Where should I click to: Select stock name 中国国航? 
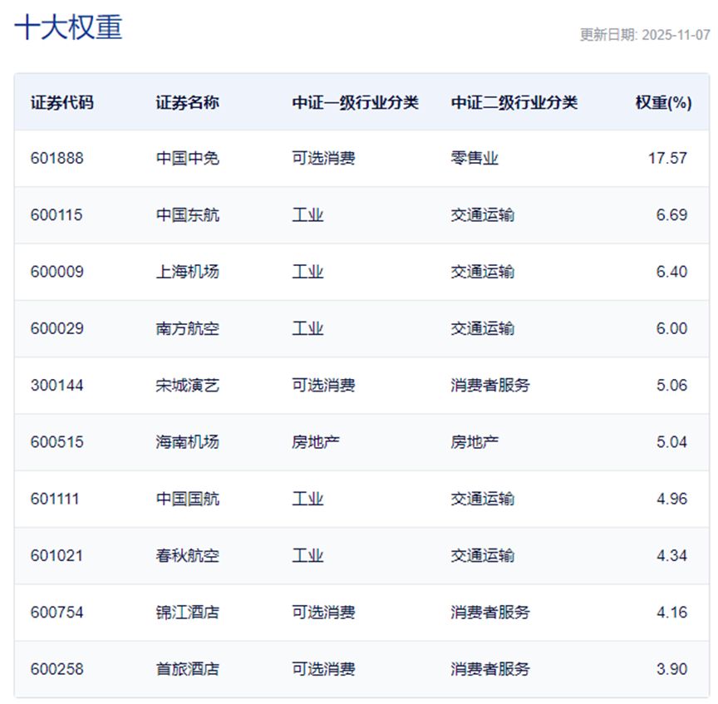(x=188, y=499)
